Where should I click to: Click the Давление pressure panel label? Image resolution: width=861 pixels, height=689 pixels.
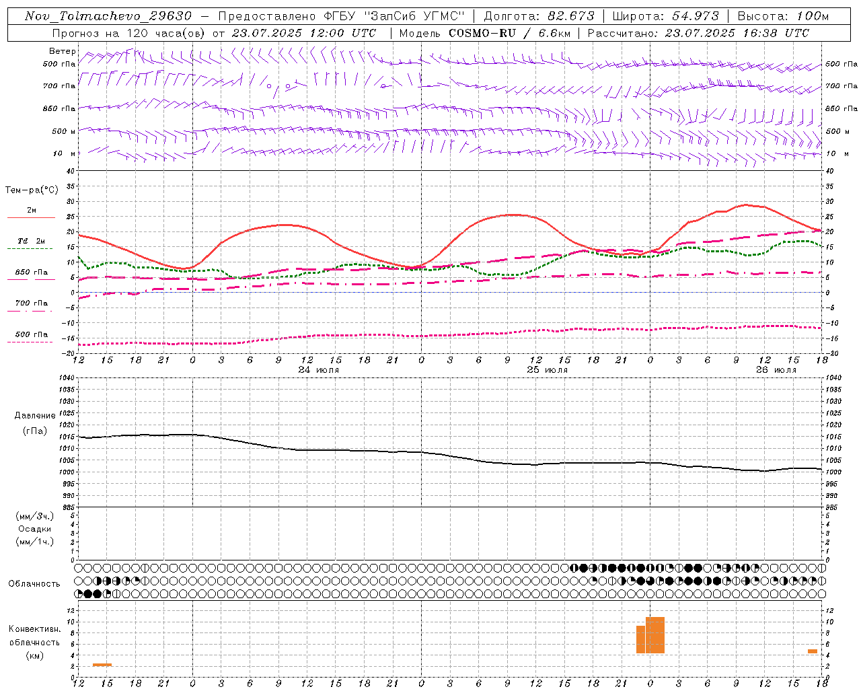point(34,416)
